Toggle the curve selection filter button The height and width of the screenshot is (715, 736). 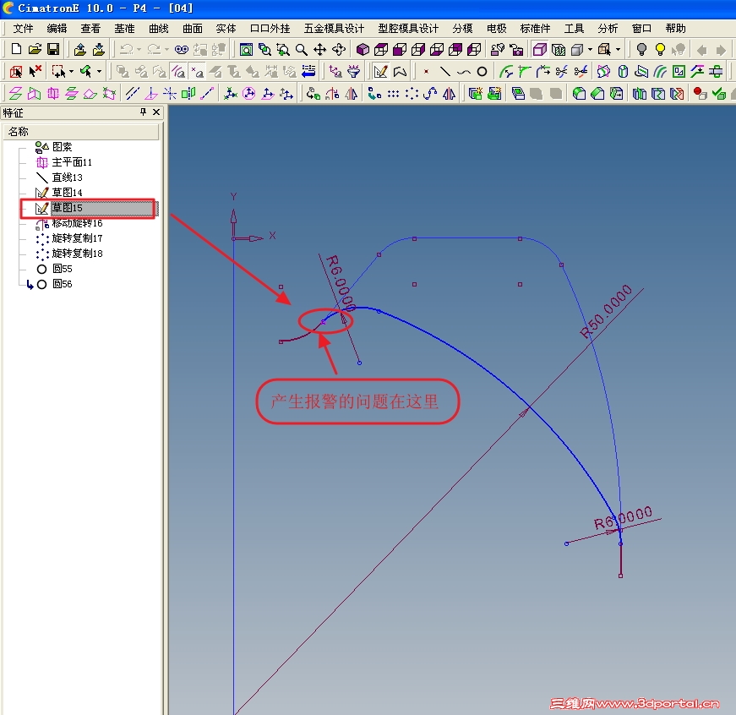point(178,71)
